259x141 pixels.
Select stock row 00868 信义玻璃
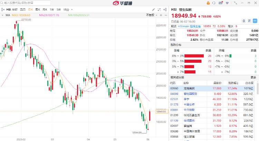212,137
